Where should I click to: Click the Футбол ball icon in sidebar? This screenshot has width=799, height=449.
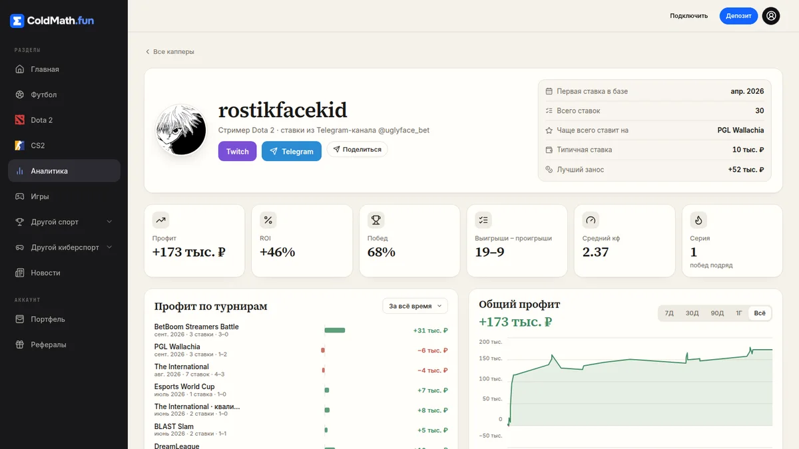(19, 94)
